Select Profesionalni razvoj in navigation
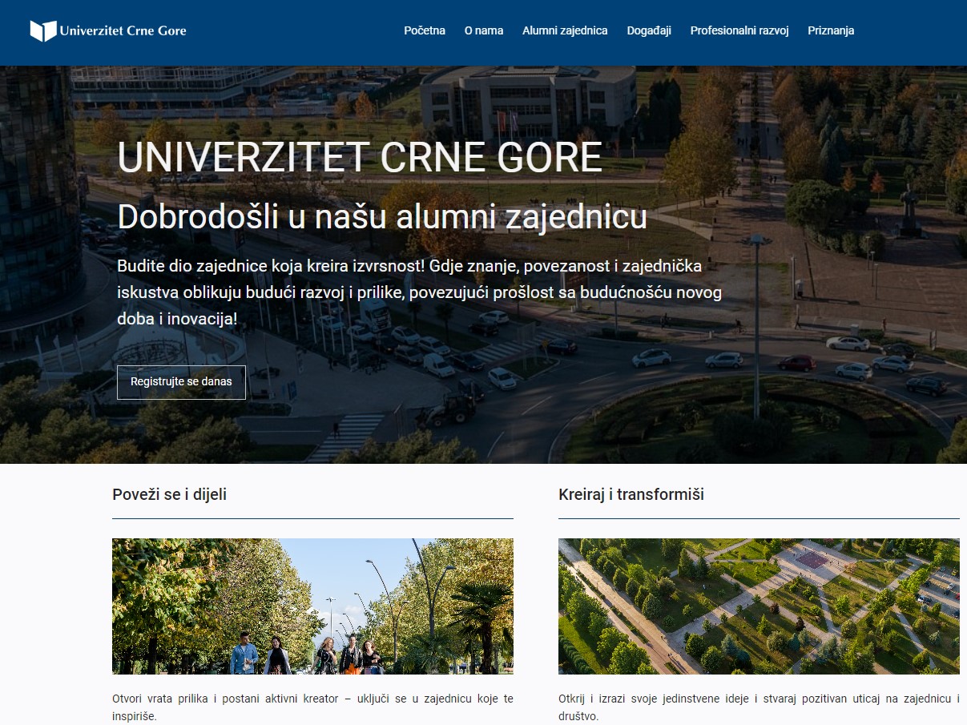Viewport: 967px width, 725px height. click(739, 30)
